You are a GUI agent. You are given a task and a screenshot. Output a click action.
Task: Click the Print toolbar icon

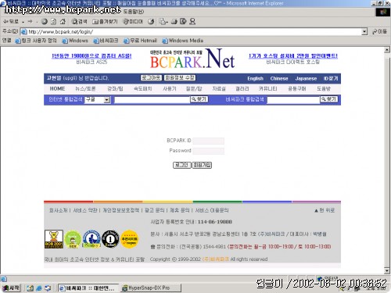pos(174,21)
